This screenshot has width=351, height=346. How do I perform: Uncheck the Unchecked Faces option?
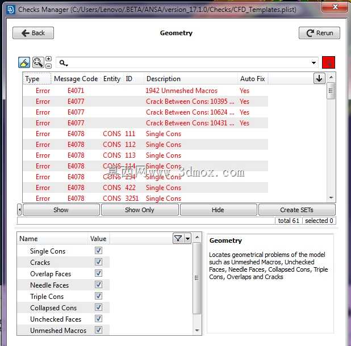(x=98, y=319)
